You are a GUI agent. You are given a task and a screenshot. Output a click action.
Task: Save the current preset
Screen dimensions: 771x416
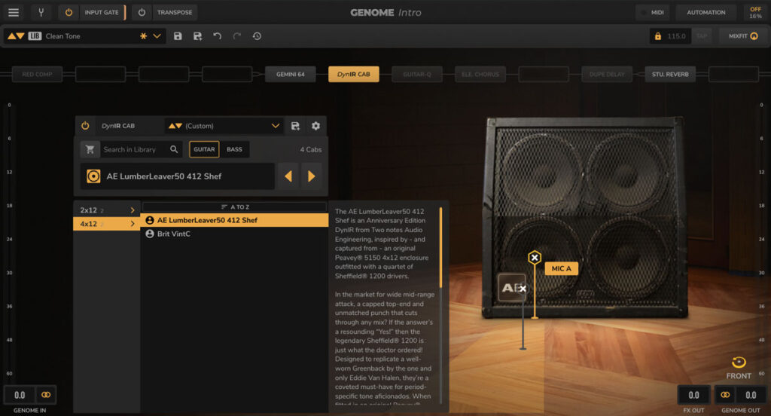coord(178,36)
